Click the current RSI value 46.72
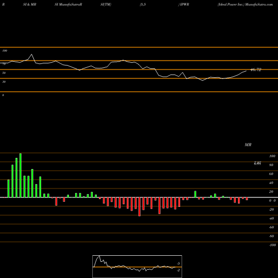278x278 pixels. (x=256, y=69)
